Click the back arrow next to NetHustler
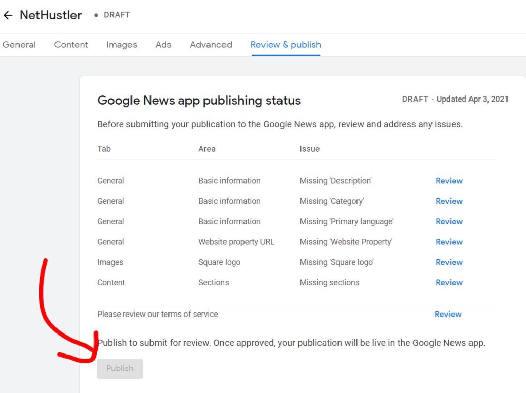This screenshot has width=526, height=393. point(8,15)
